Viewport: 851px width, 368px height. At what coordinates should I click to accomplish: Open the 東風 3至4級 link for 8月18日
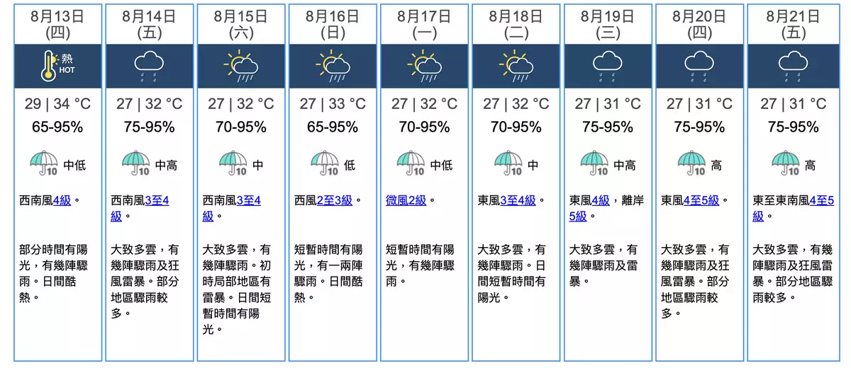coord(518,200)
